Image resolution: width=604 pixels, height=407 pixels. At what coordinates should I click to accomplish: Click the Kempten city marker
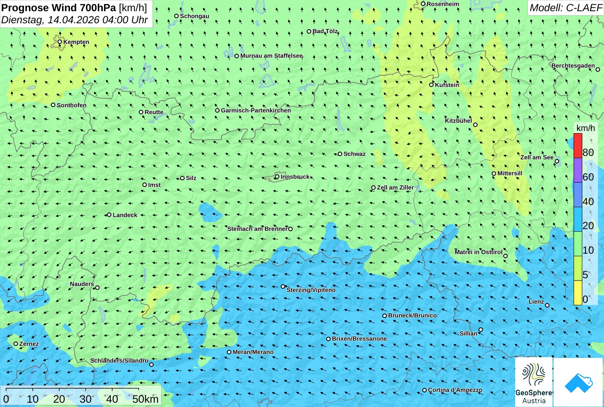click(x=60, y=42)
